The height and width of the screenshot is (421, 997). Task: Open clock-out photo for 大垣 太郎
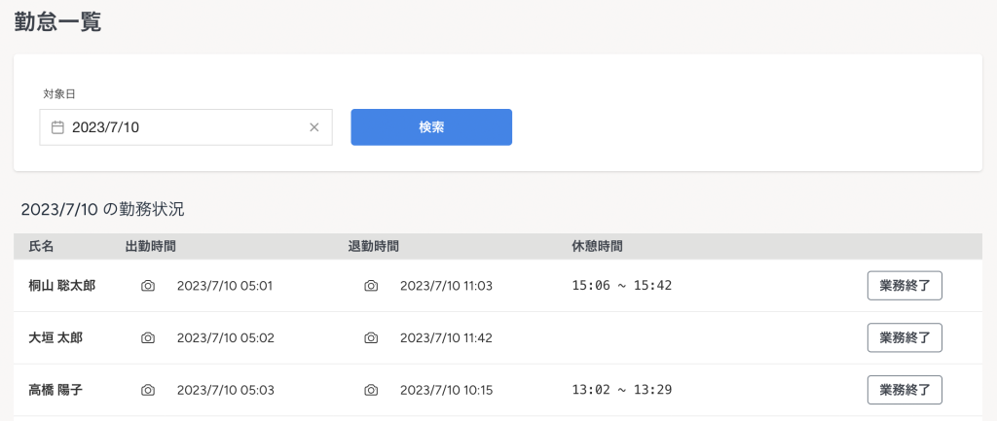(371, 337)
